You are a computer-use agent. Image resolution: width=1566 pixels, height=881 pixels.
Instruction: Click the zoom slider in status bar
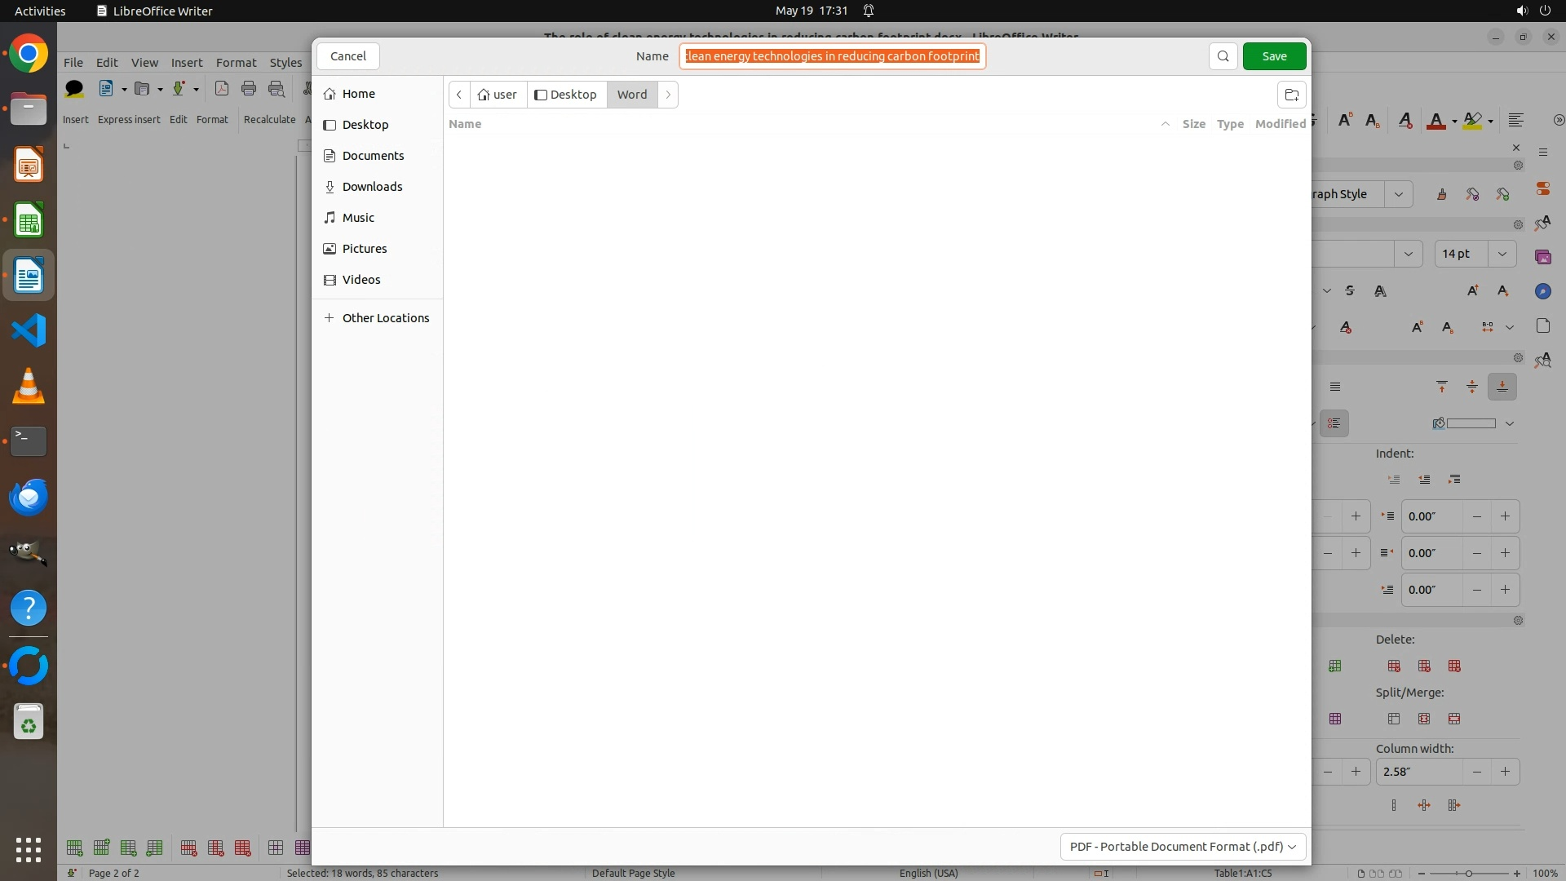point(1468,874)
